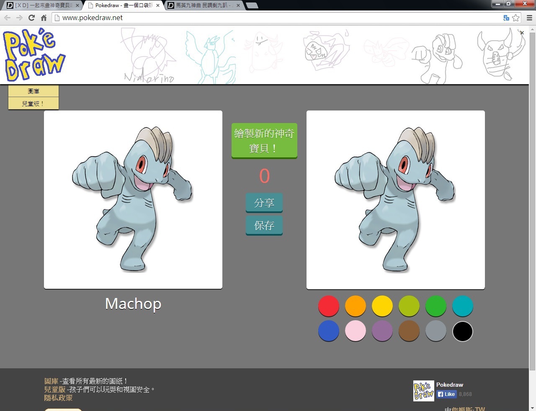Close the Pokedraw tab
Screen dimensions: 536x411
coord(158,5)
